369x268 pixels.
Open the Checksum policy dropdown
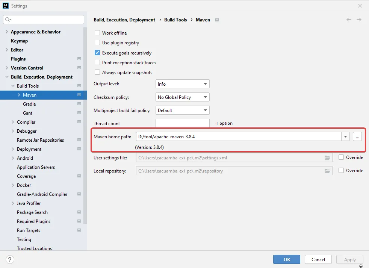pos(182,97)
